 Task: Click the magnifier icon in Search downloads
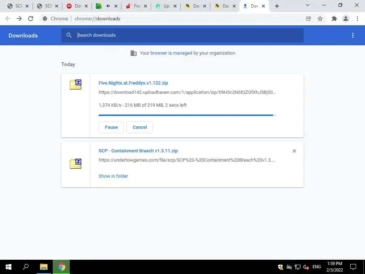(69, 35)
